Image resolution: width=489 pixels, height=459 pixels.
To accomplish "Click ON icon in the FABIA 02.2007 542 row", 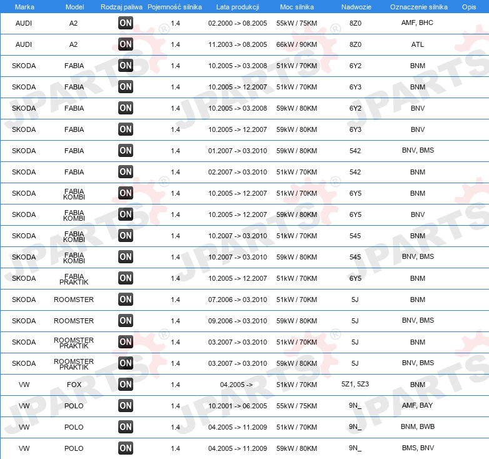I will 126,171.
